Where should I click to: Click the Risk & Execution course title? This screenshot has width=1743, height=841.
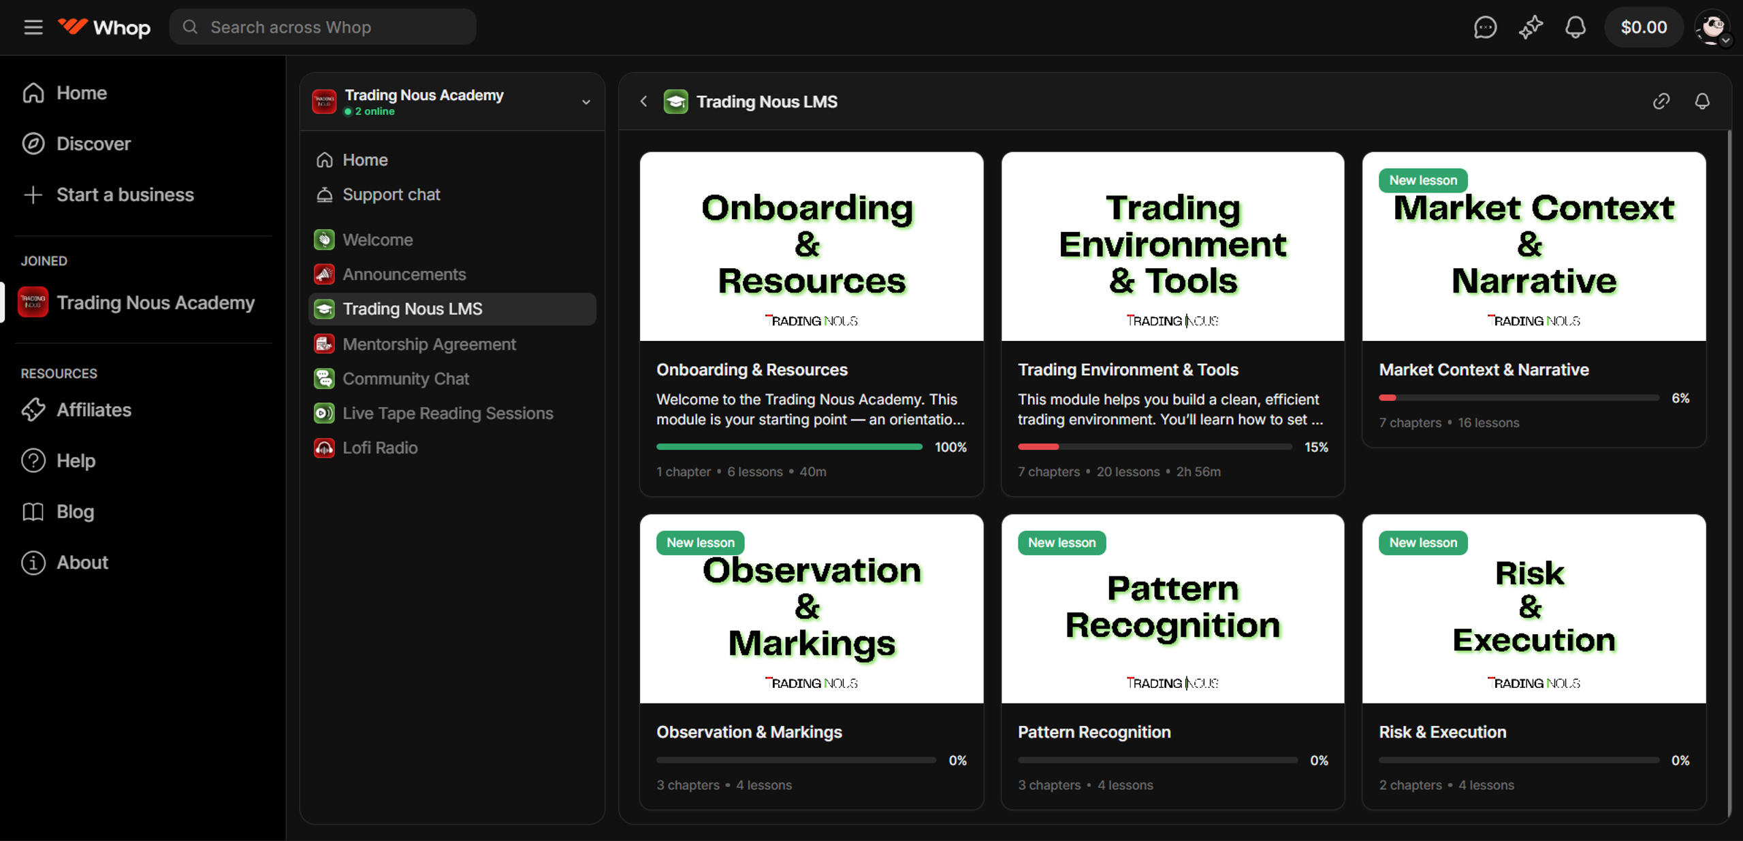coord(1443,732)
